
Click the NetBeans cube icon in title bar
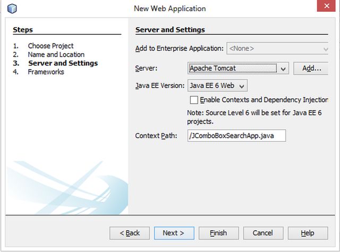(12, 9)
